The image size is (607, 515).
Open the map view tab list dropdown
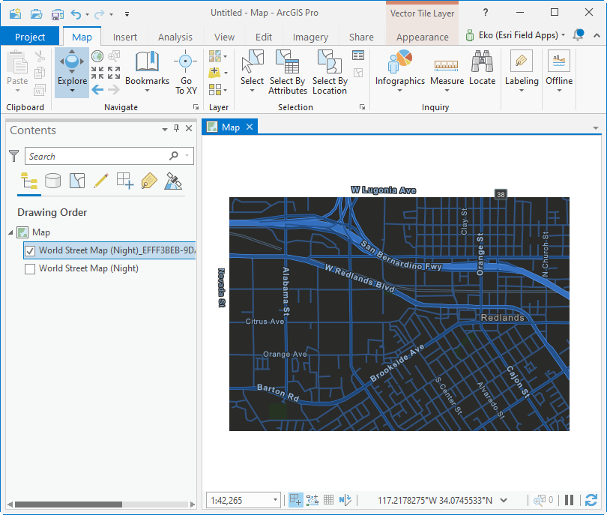click(596, 127)
